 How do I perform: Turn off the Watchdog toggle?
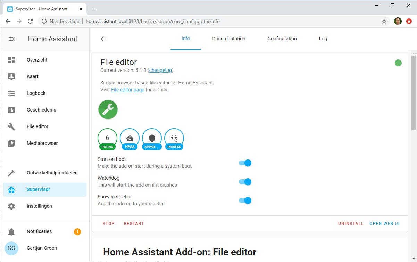coord(245,182)
